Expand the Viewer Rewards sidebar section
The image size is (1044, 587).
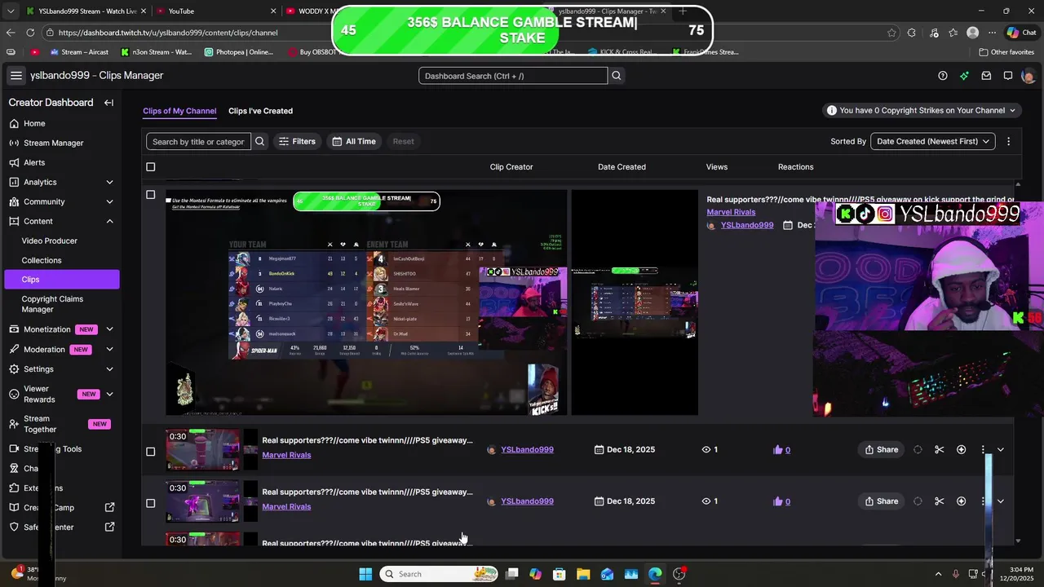[109, 394]
